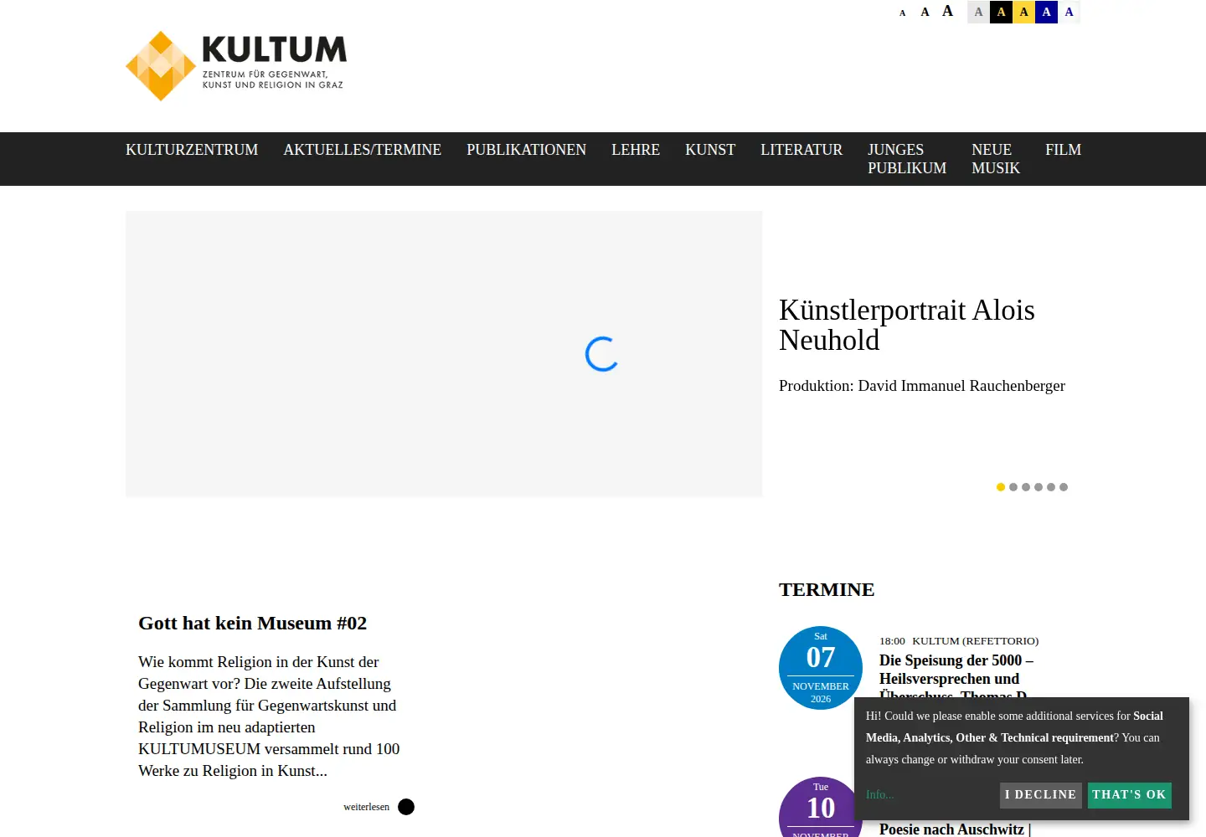Click the I DECLINE button
Screen dimensions: 1206x837
coord(1040,795)
